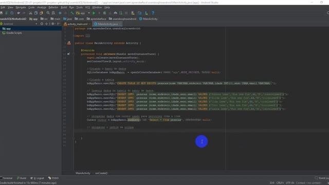Open the Refactor menu
This screenshot has height=185, width=329.
tap(53, 7)
